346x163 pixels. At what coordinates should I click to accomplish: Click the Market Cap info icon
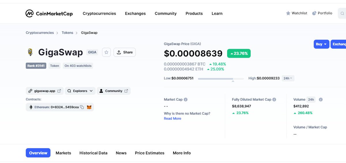tap(186, 99)
